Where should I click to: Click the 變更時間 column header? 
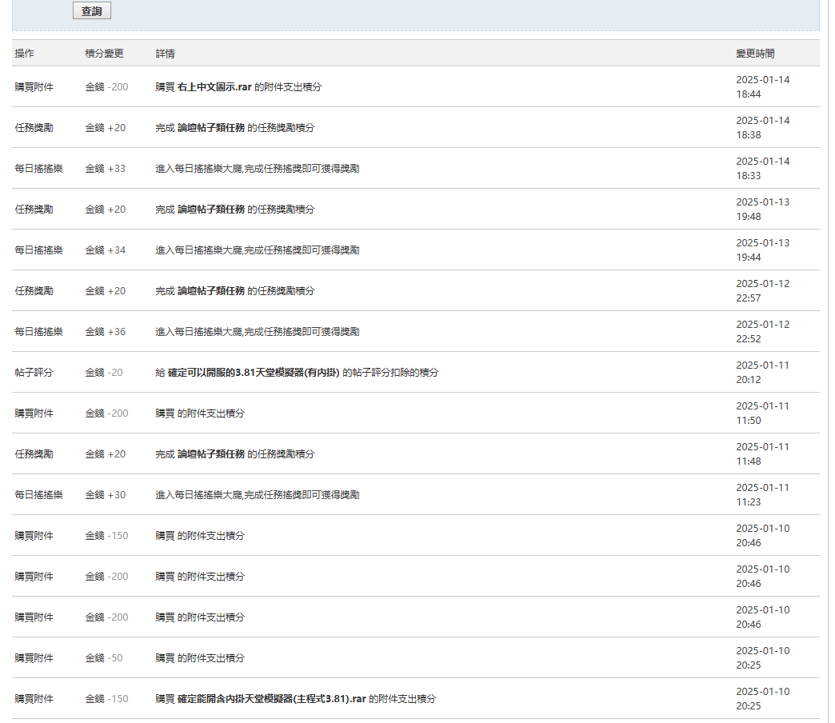pos(755,54)
